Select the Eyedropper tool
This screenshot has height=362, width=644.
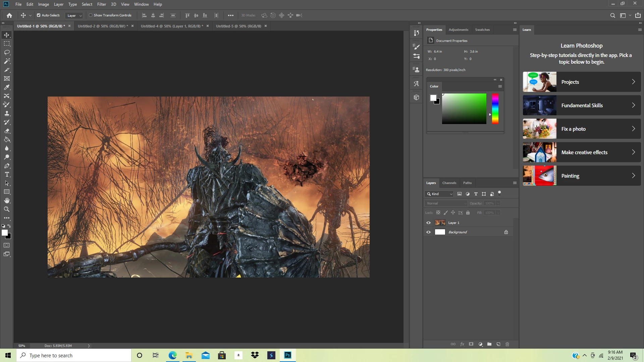pos(7,87)
